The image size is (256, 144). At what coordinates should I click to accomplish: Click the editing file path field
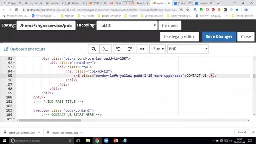(46, 26)
